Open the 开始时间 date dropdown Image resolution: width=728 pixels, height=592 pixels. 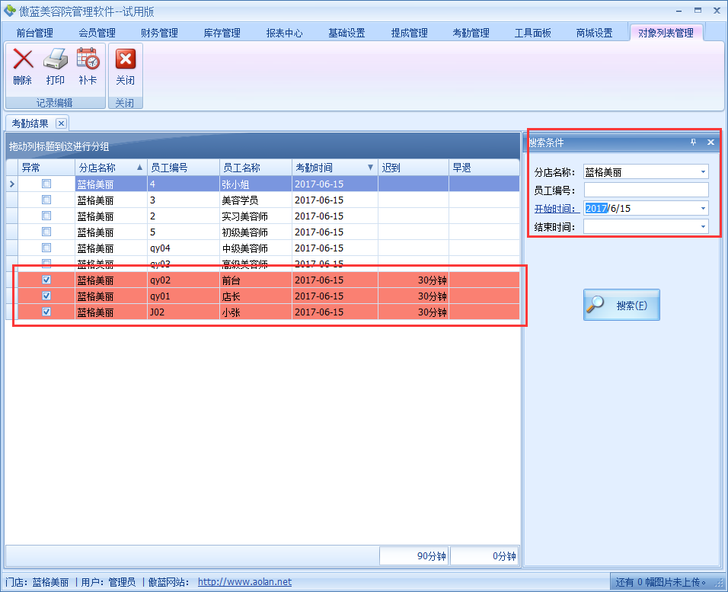tap(702, 209)
